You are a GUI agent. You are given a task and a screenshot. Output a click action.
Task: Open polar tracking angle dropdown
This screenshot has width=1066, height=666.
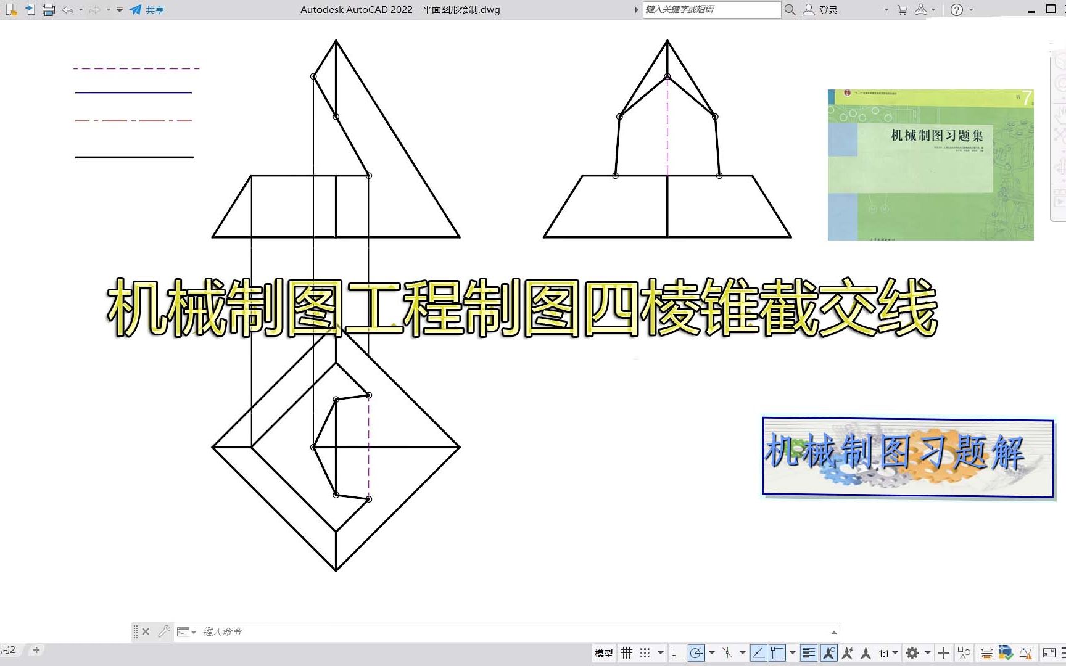(x=712, y=653)
